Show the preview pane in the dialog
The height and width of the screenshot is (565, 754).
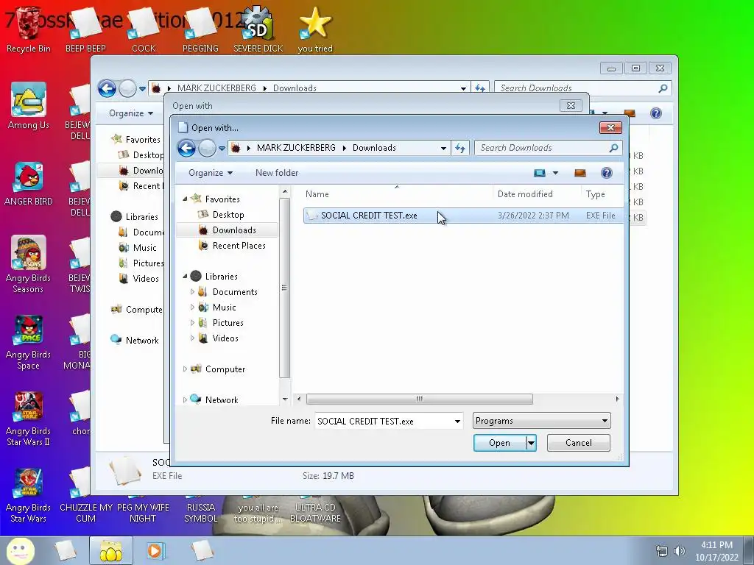click(x=580, y=173)
